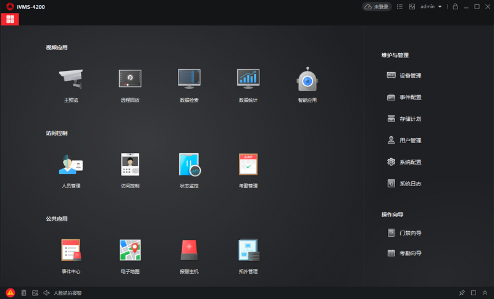Open 拓扑管理 topology management icon
The image size is (494, 299).
[x=248, y=250]
